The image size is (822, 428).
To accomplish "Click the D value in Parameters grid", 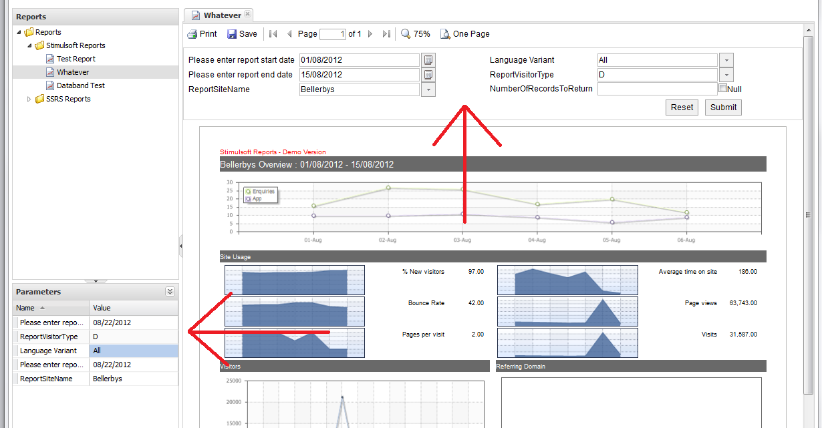I will pos(96,337).
